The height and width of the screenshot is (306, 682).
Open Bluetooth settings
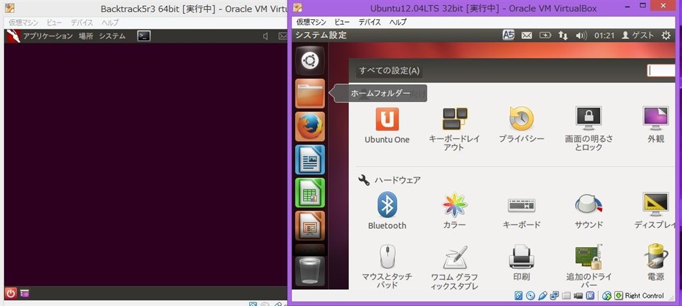[387, 211]
